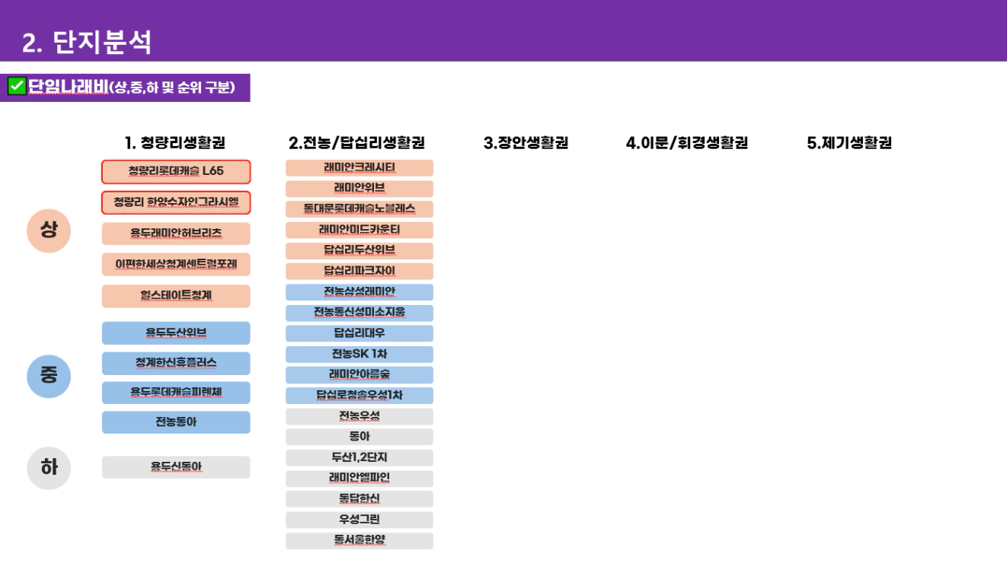The width and height of the screenshot is (1007, 563).
Task: Select the 답십리파크자이 box
Action: [x=360, y=272]
